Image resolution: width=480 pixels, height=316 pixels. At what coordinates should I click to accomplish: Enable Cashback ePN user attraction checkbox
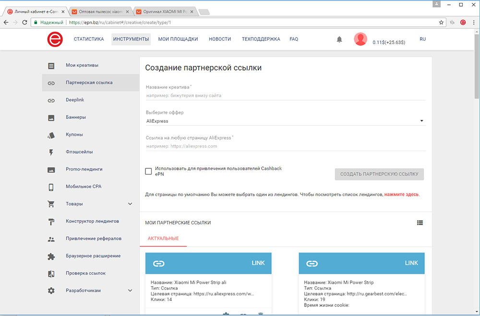tap(149, 171)
